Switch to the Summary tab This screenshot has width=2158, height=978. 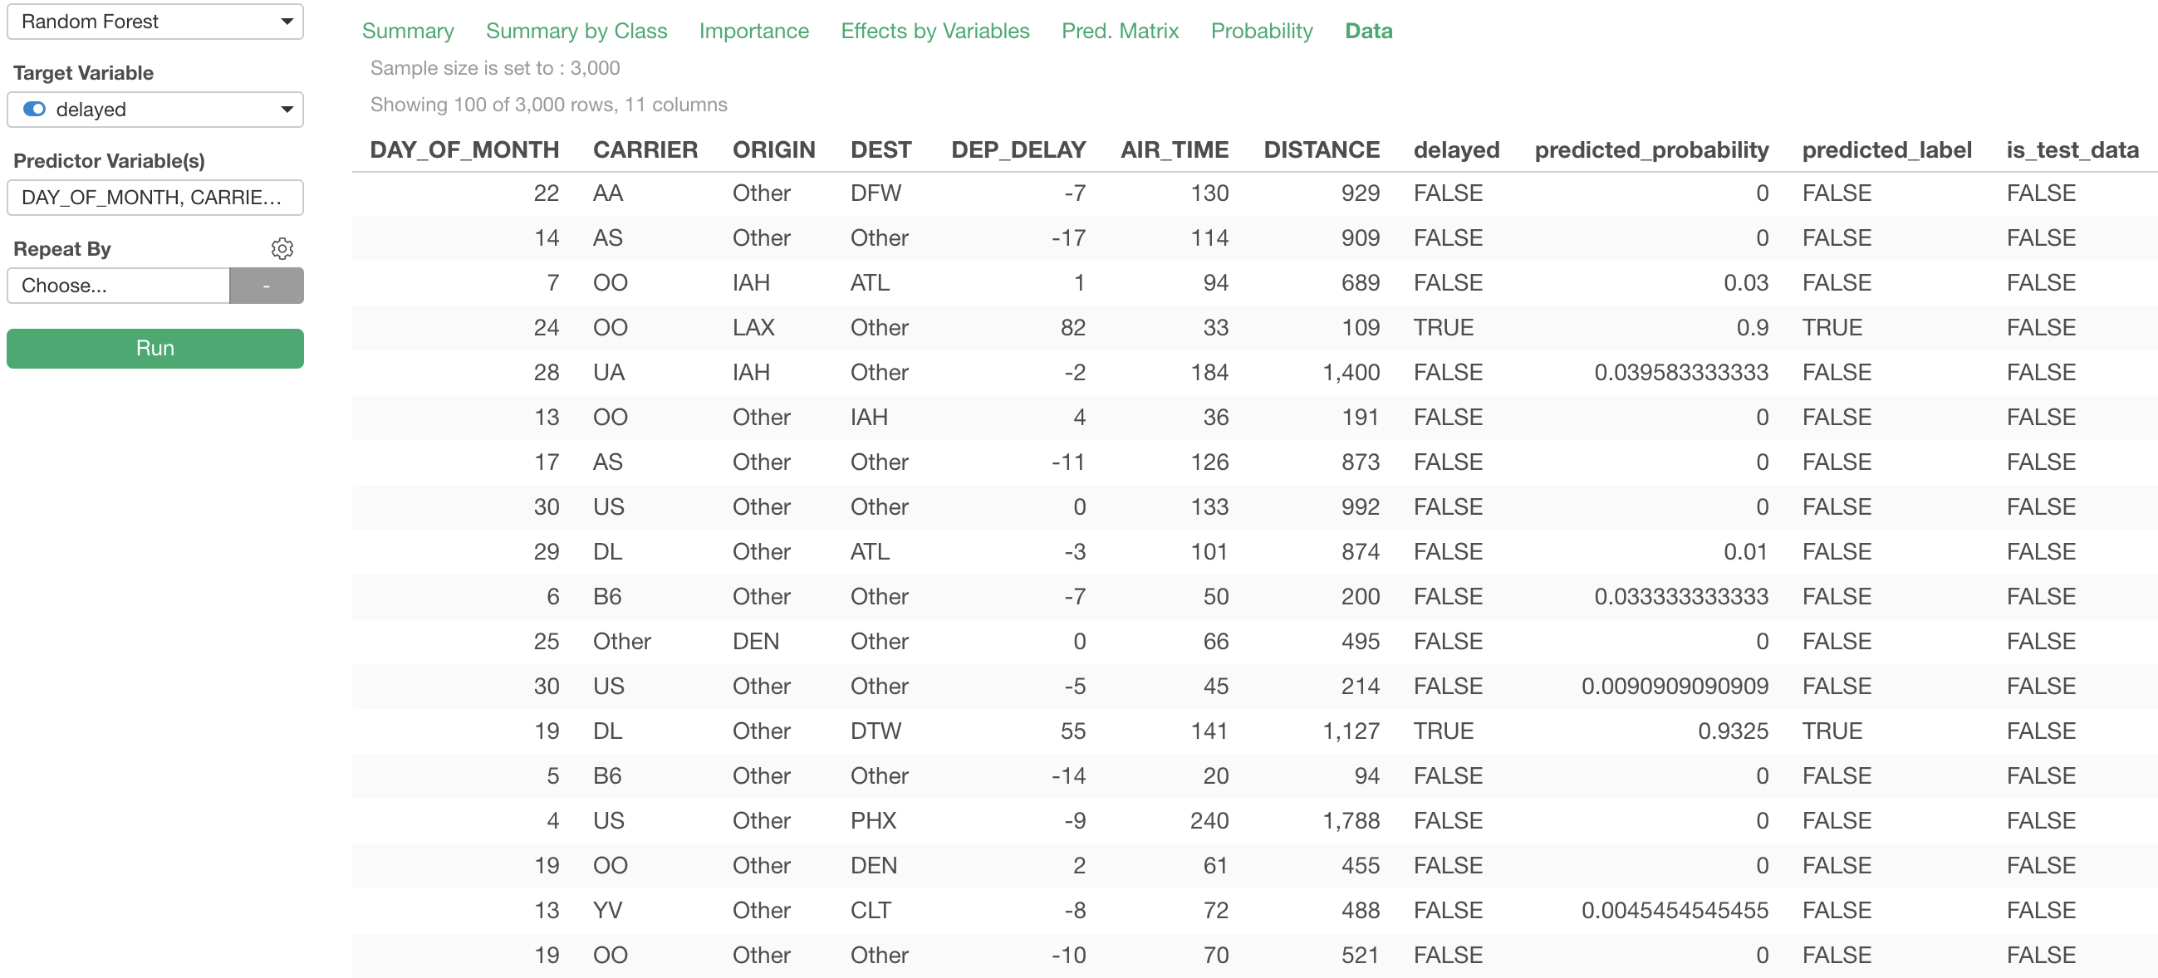[x=407, y=31]
